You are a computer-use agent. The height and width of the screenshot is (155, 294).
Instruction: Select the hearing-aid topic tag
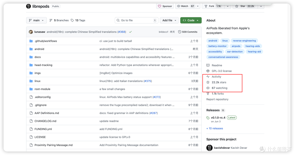click(x=254, y=52)
